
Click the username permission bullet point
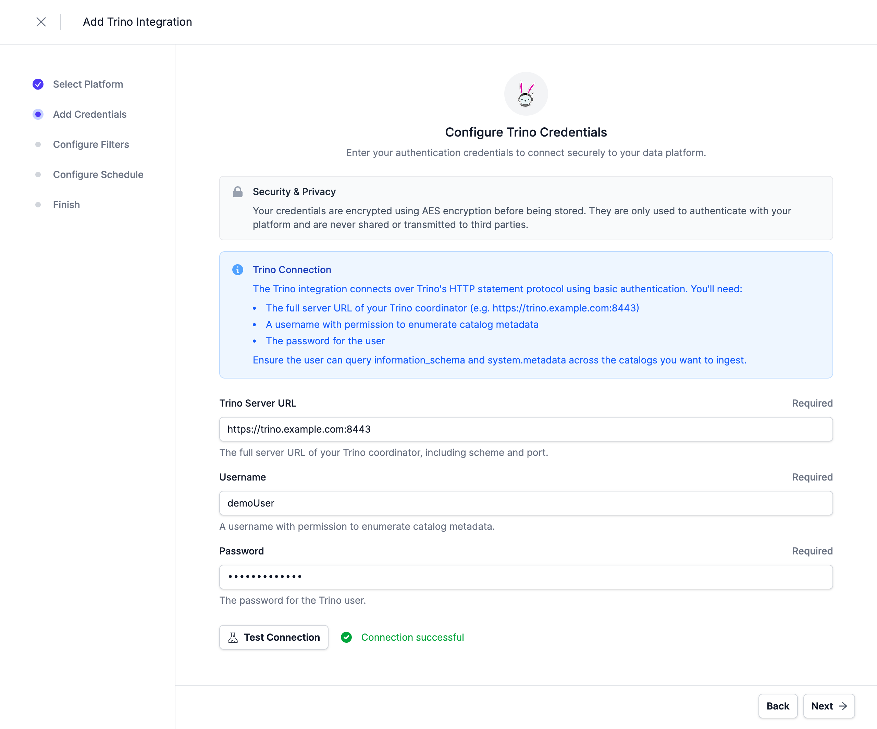point(402,325)
